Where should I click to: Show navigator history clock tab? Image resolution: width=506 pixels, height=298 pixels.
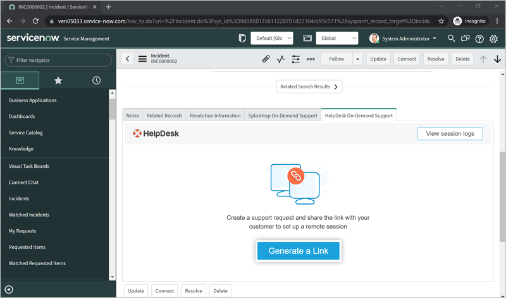(96, 81)
